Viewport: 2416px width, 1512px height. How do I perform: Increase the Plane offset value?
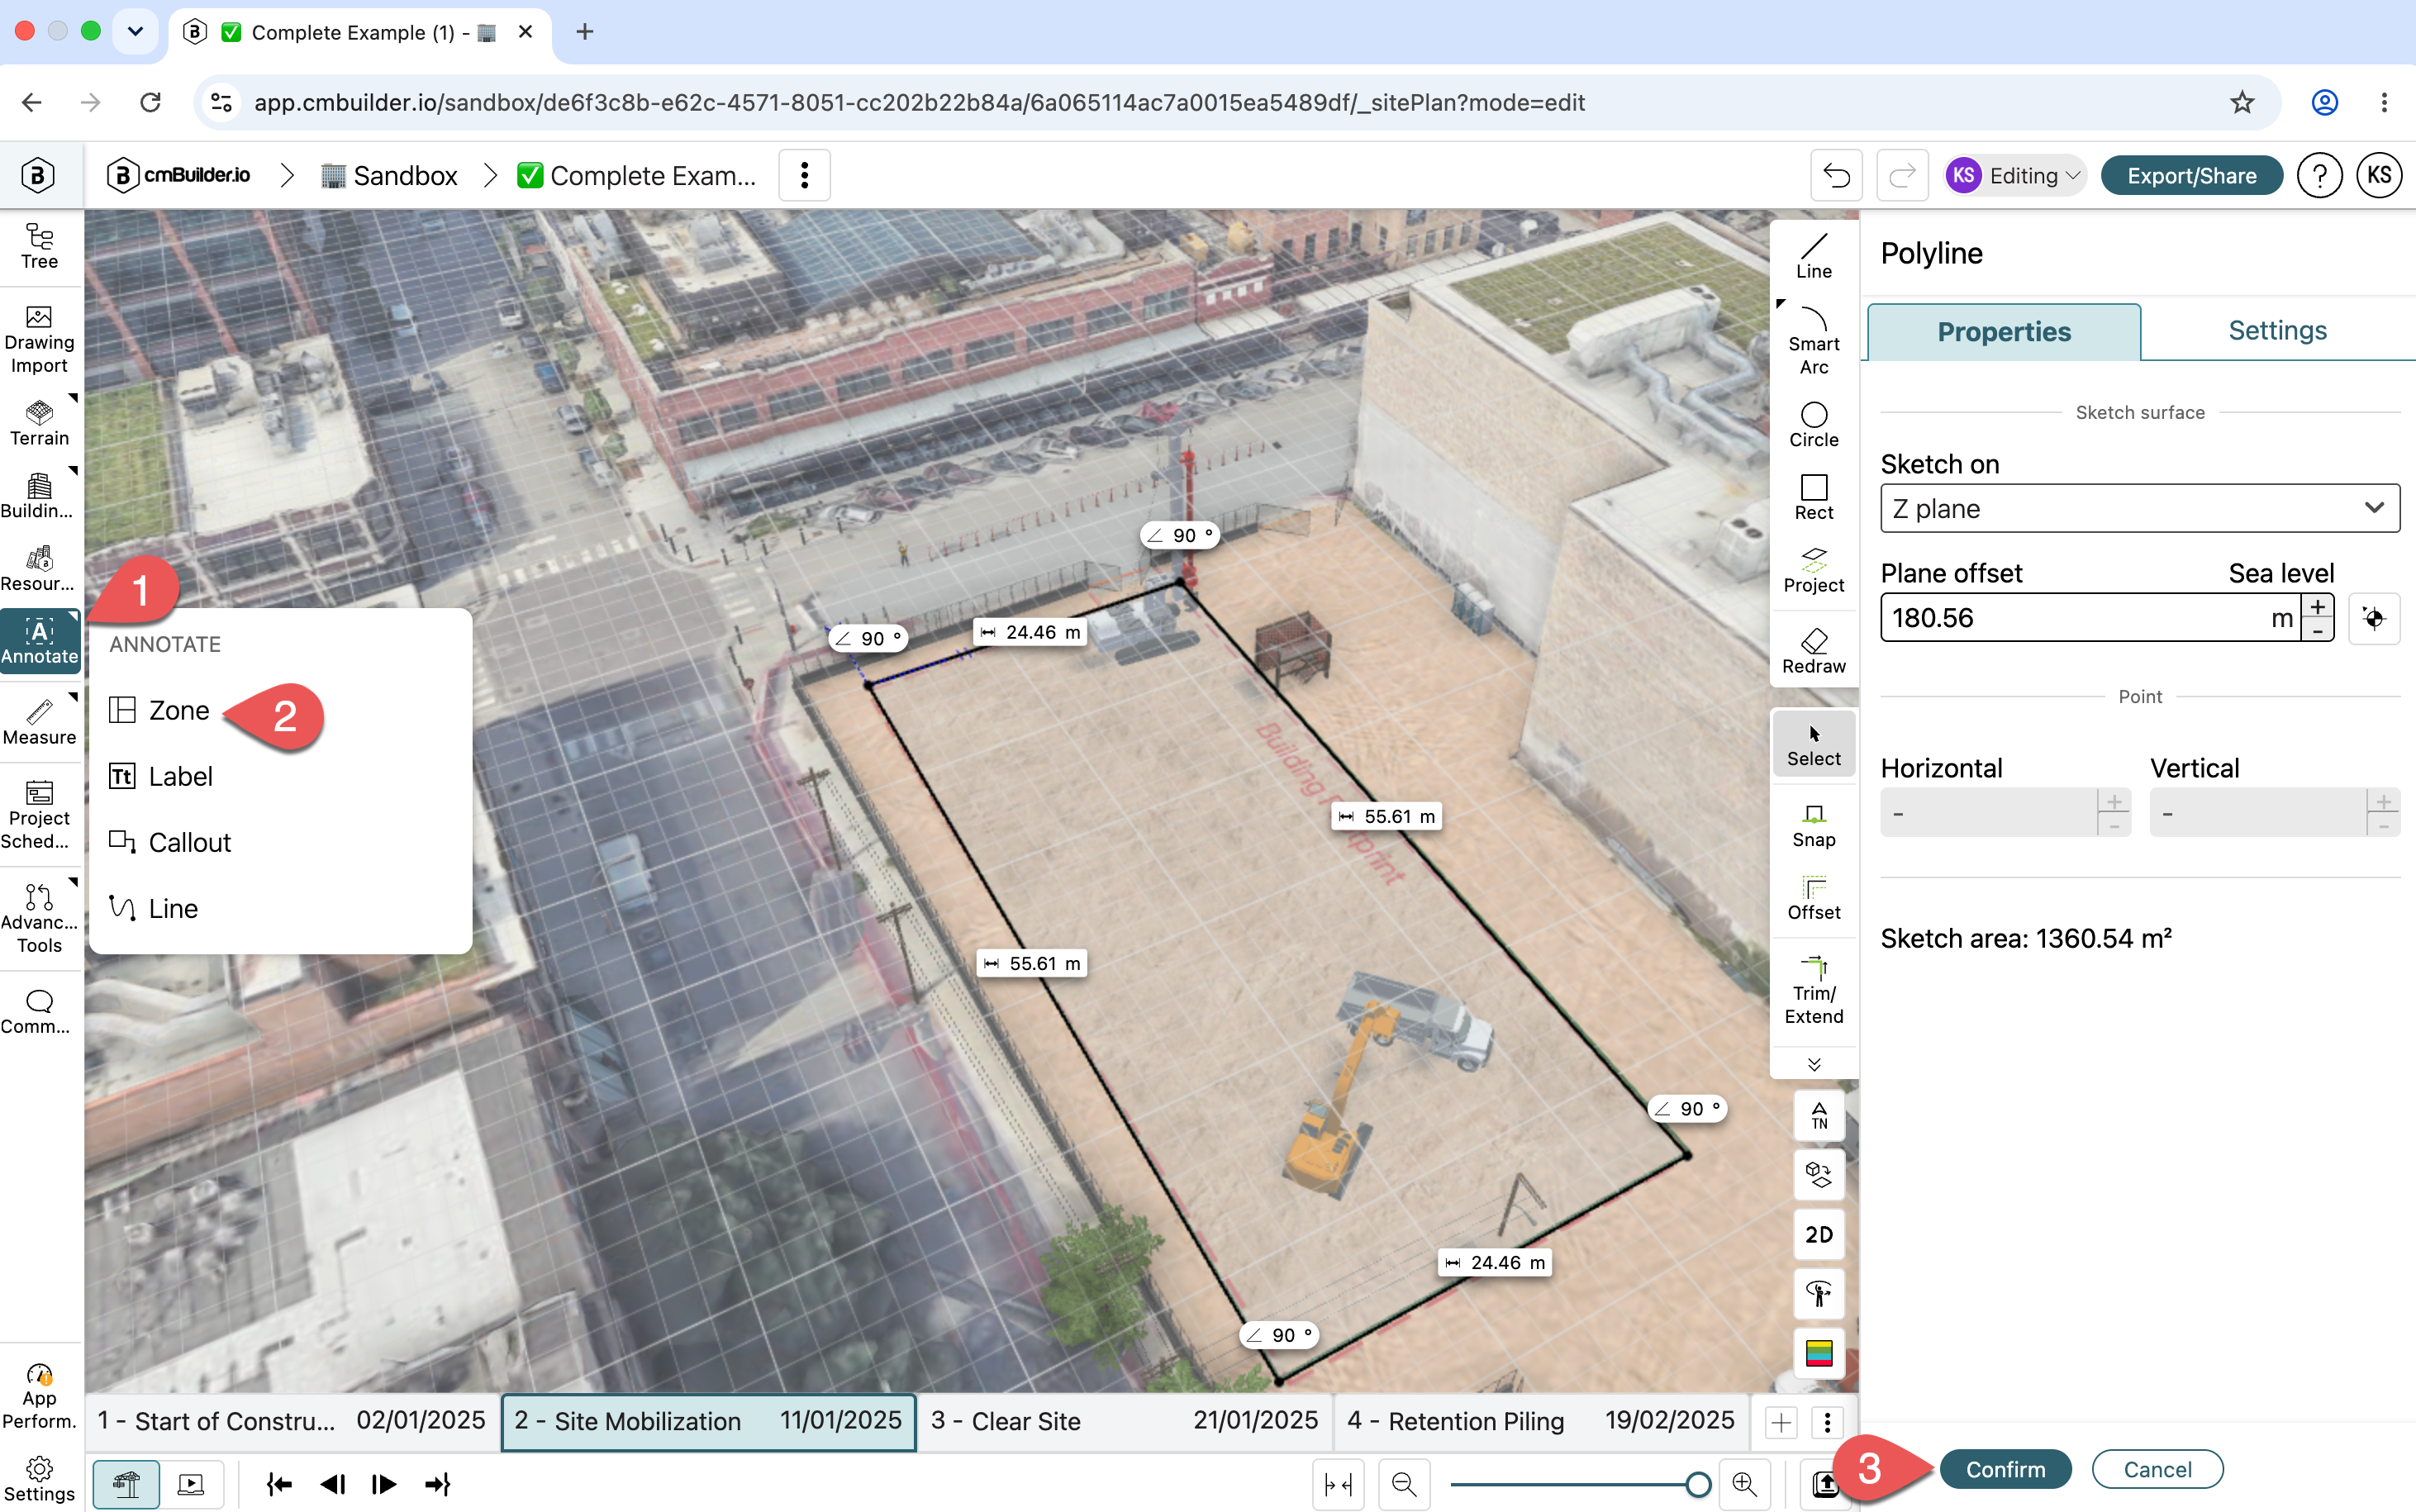(x=2317, y=606)
